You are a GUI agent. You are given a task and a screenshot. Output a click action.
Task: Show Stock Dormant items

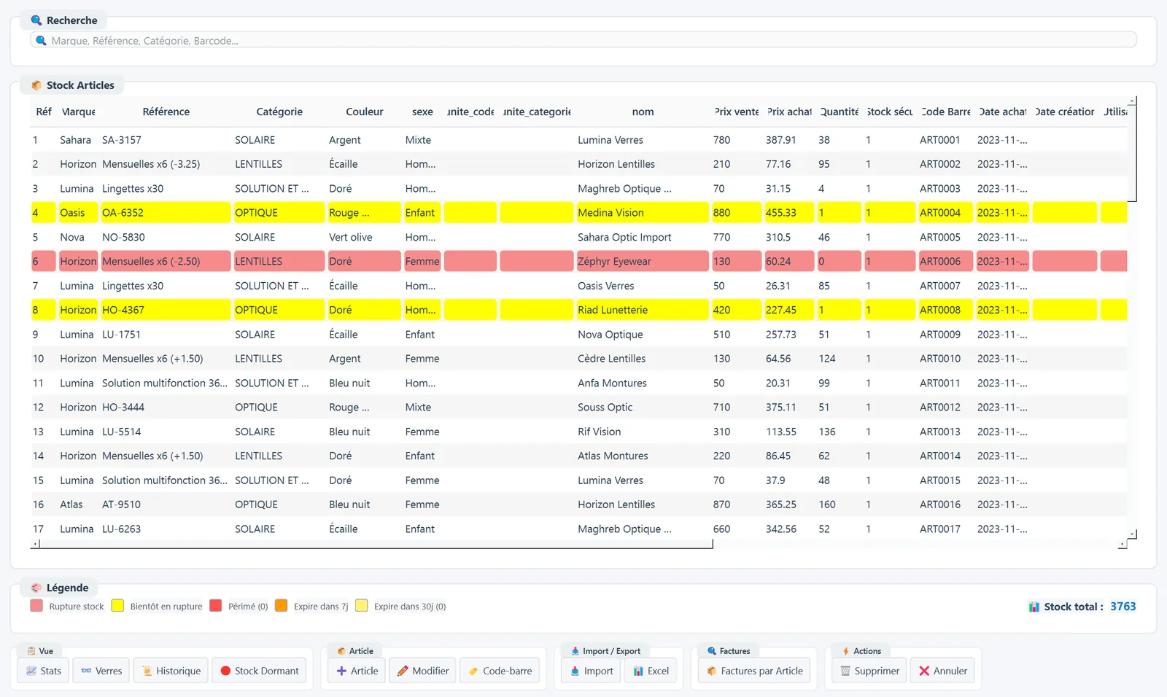point(260,671)
